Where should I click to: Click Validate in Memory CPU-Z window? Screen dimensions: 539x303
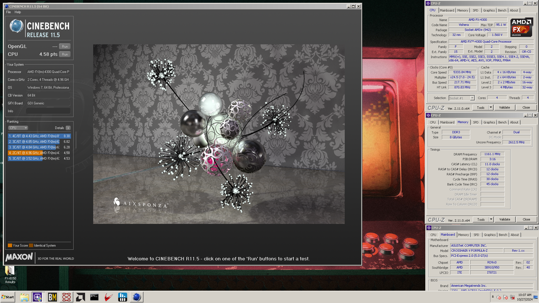[x=505, y=219]
